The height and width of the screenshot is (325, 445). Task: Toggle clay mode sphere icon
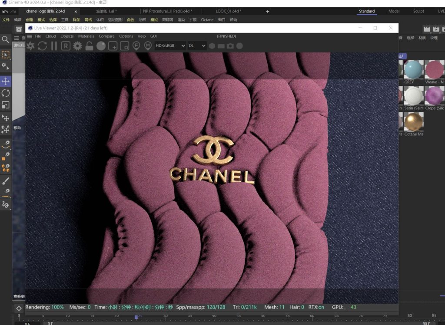click(101, 46)
